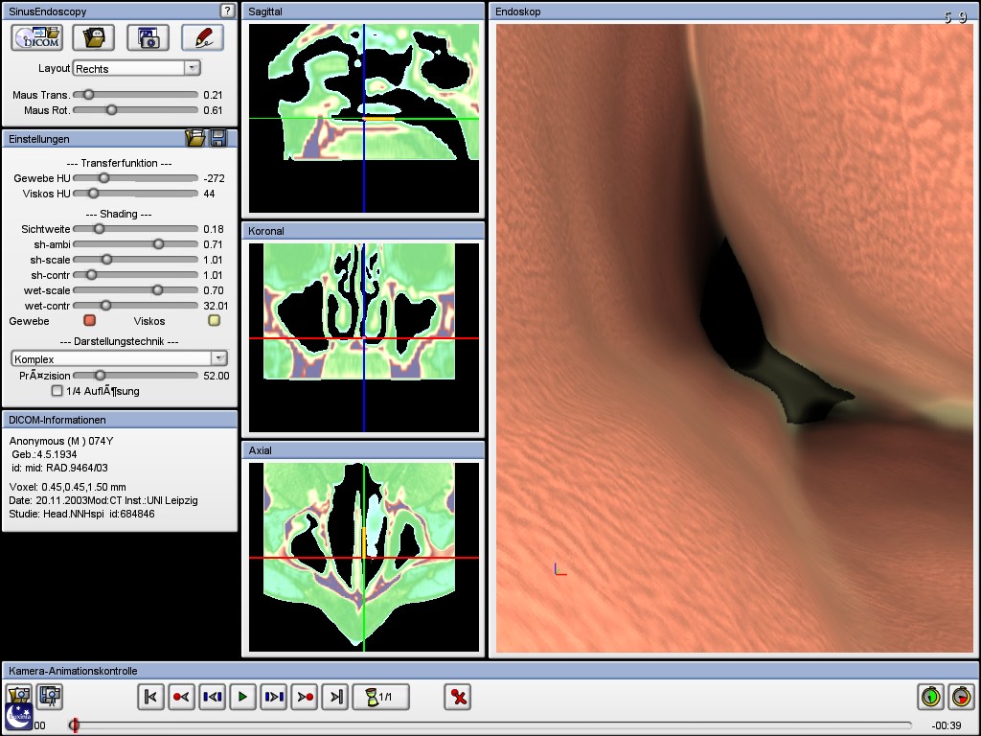Open the folder icon next to DICOM
Screen dimensions: 981x736
pyautogui.click(x=93, y=37)
